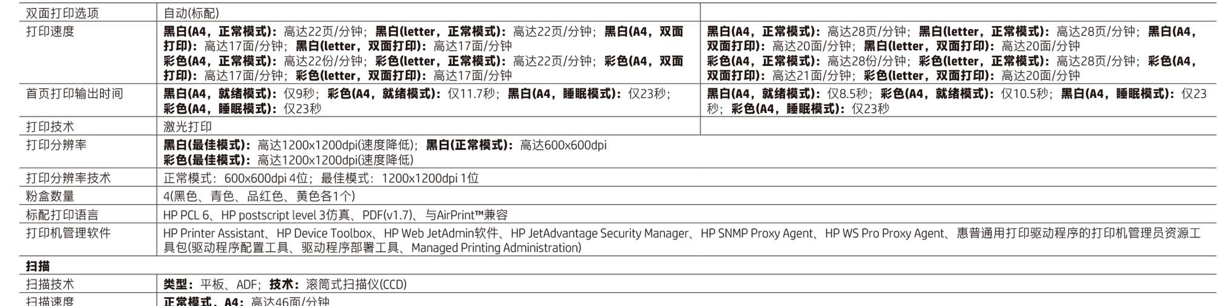The height and width of the screenshot is (306, 1223).
Task: Select the 激光打印 value cell
Action: pyautogui.click(x=187, y=127)
